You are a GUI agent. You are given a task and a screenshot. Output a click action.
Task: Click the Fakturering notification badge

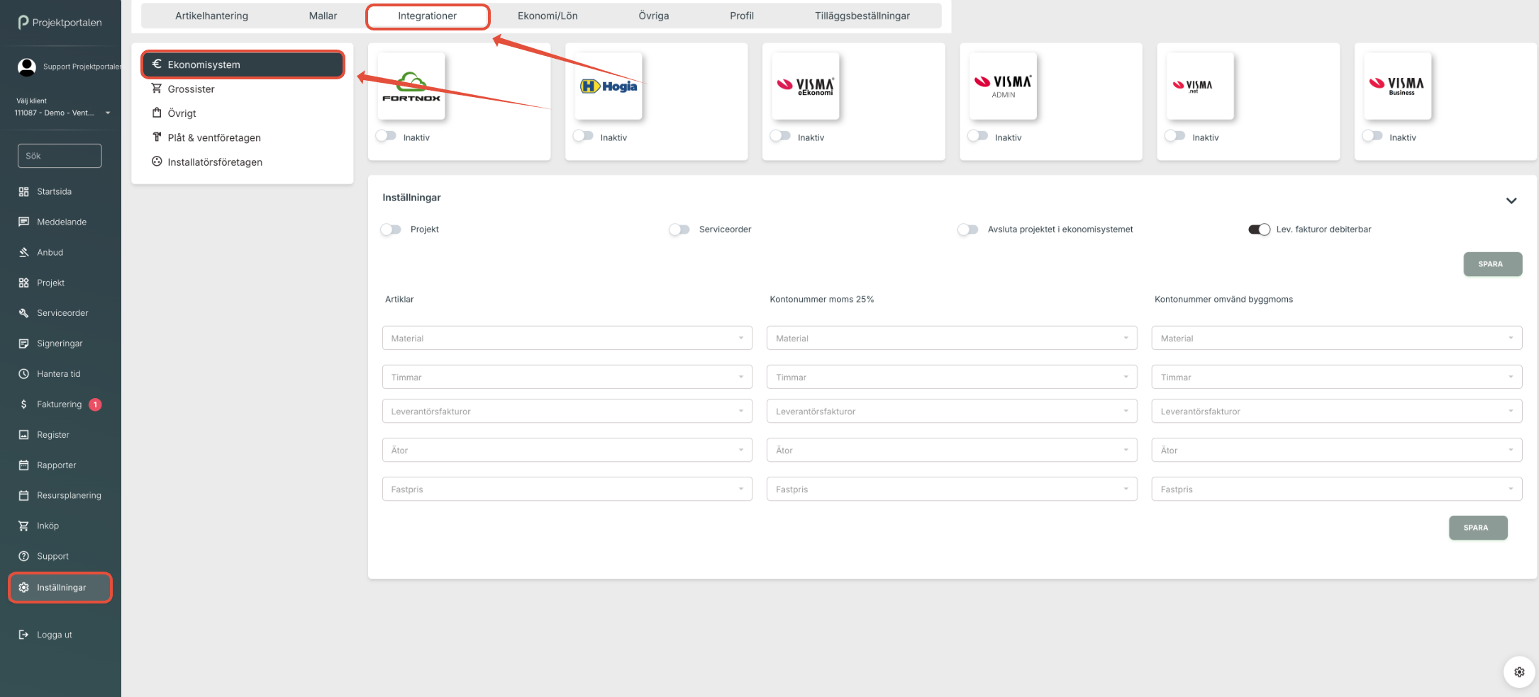(x=95, y=404)
